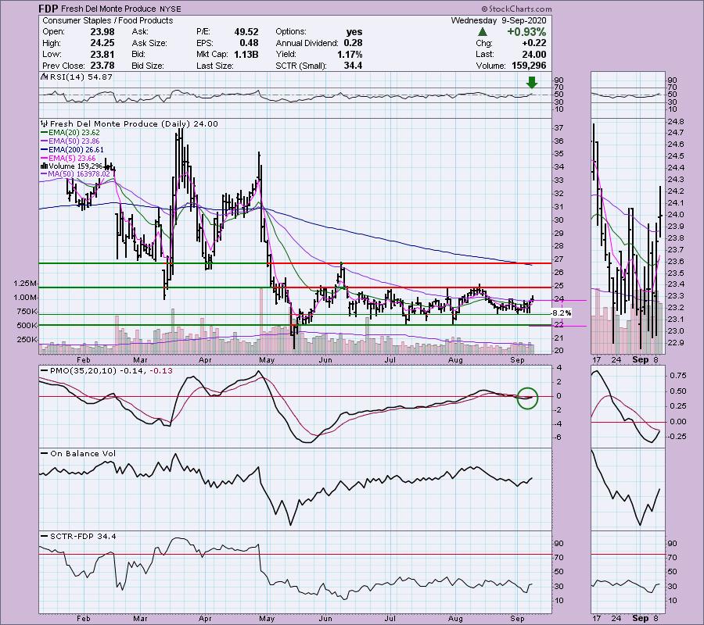Click the 750K volume axis label

coord(27,312)
